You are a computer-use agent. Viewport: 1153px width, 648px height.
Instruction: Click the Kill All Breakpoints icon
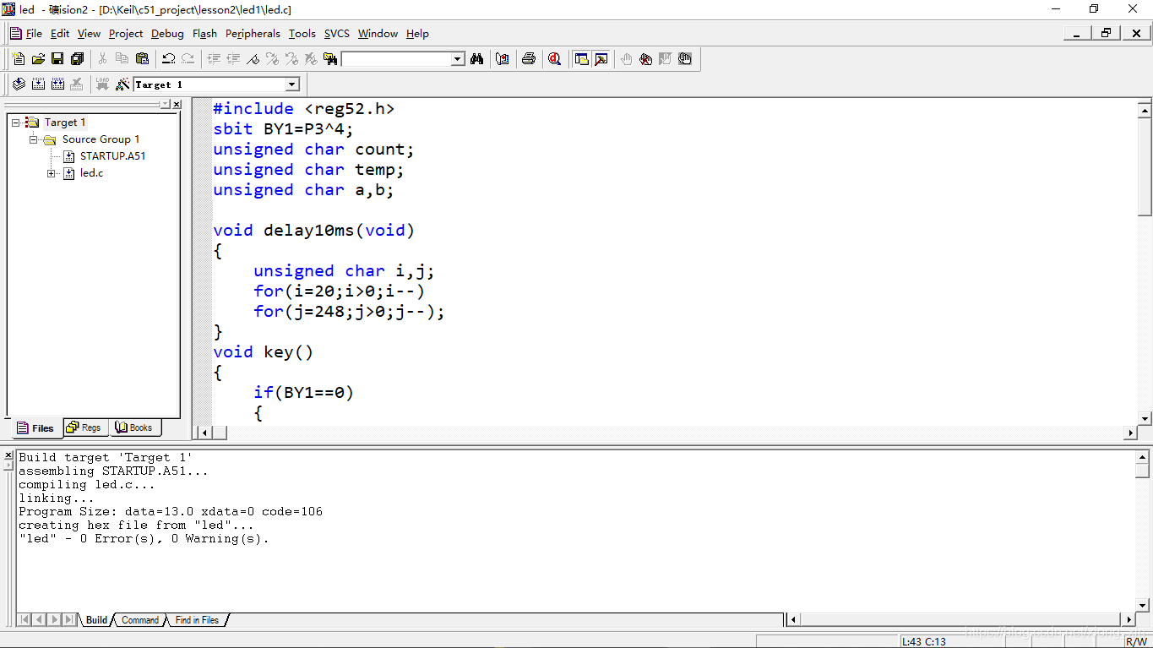point(645,59)
